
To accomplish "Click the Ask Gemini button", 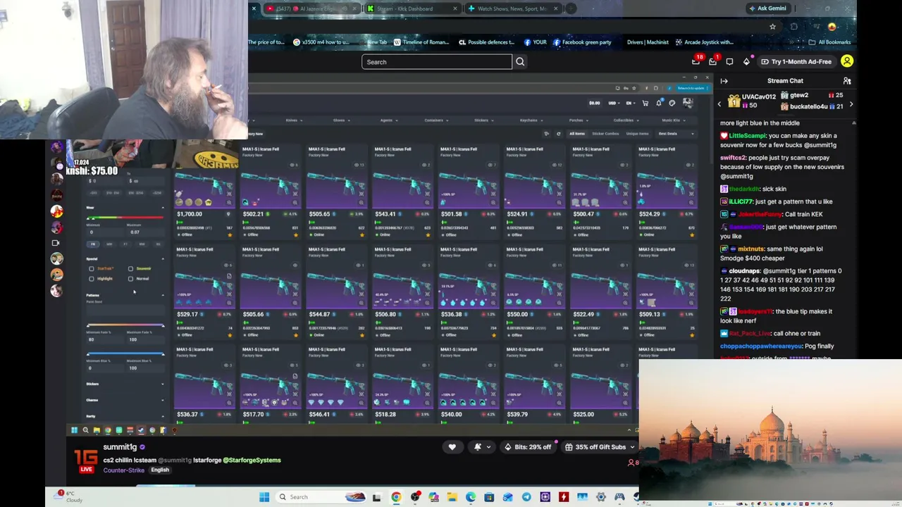I will coord(767,8).
